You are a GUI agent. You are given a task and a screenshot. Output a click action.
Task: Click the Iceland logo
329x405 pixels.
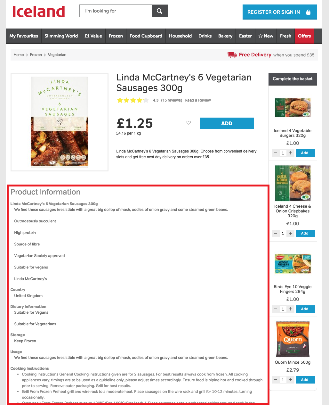38,12
